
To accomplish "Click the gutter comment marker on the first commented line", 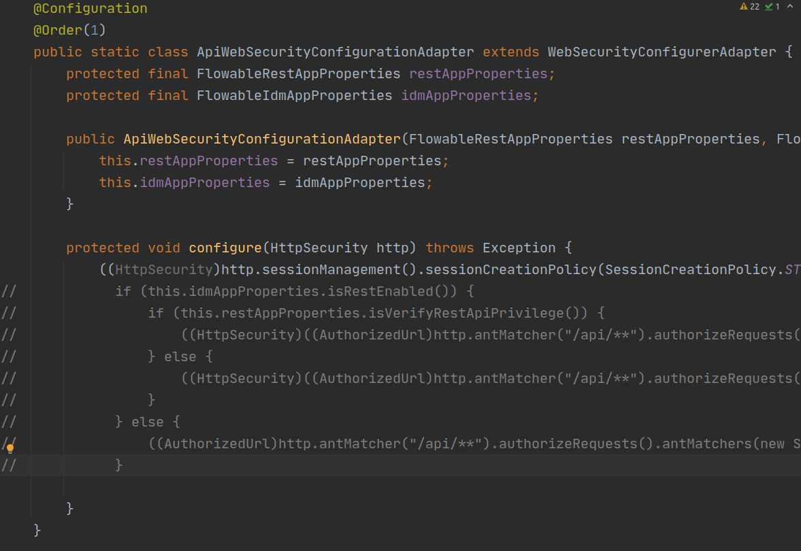I will click(x=10, y=290).
